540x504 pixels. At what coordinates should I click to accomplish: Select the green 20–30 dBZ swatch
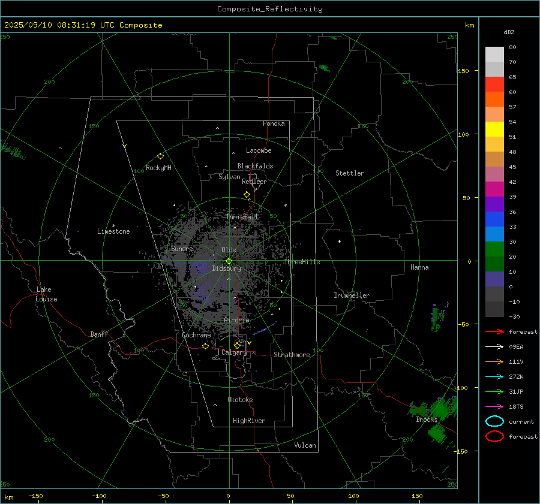494,249
